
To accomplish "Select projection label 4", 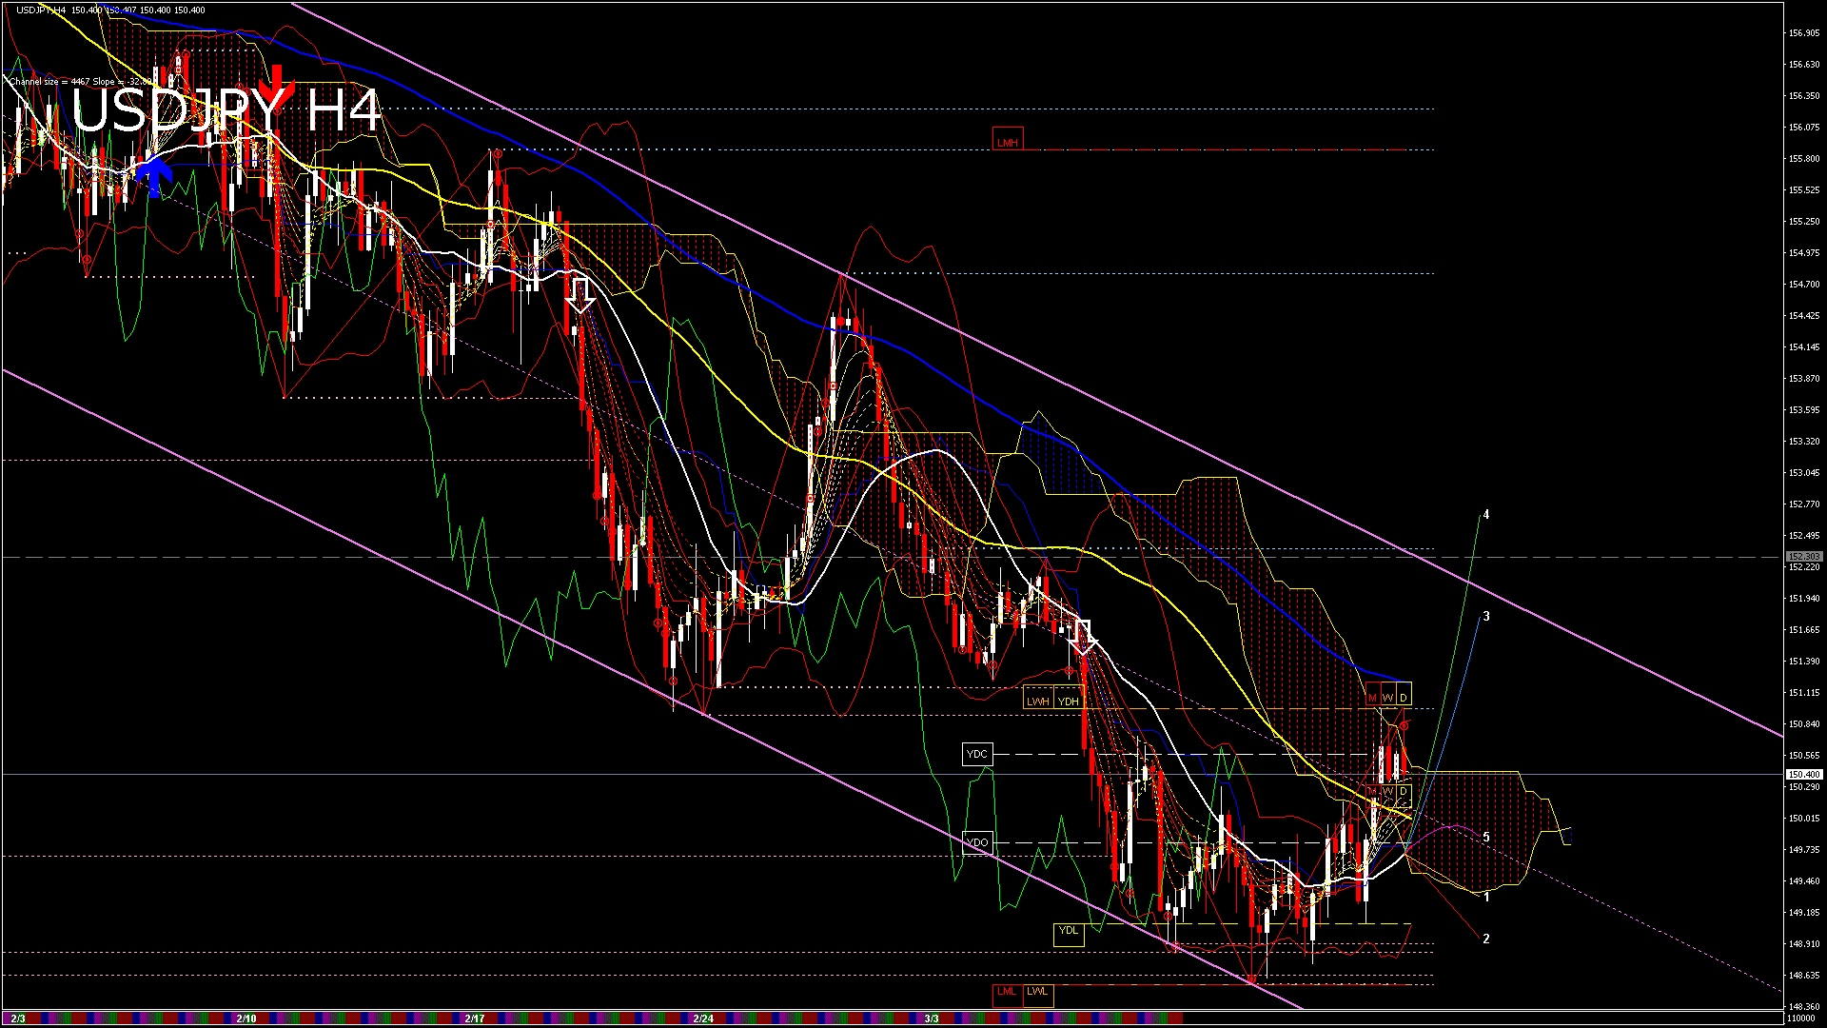I will coord(1486,515).
